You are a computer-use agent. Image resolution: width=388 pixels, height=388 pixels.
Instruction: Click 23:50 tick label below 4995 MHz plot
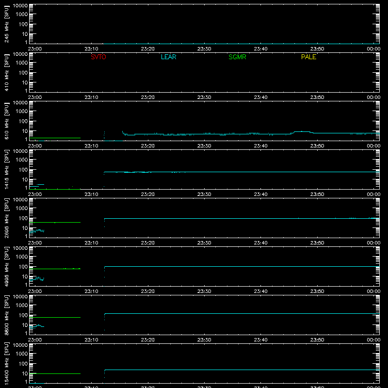317,291
